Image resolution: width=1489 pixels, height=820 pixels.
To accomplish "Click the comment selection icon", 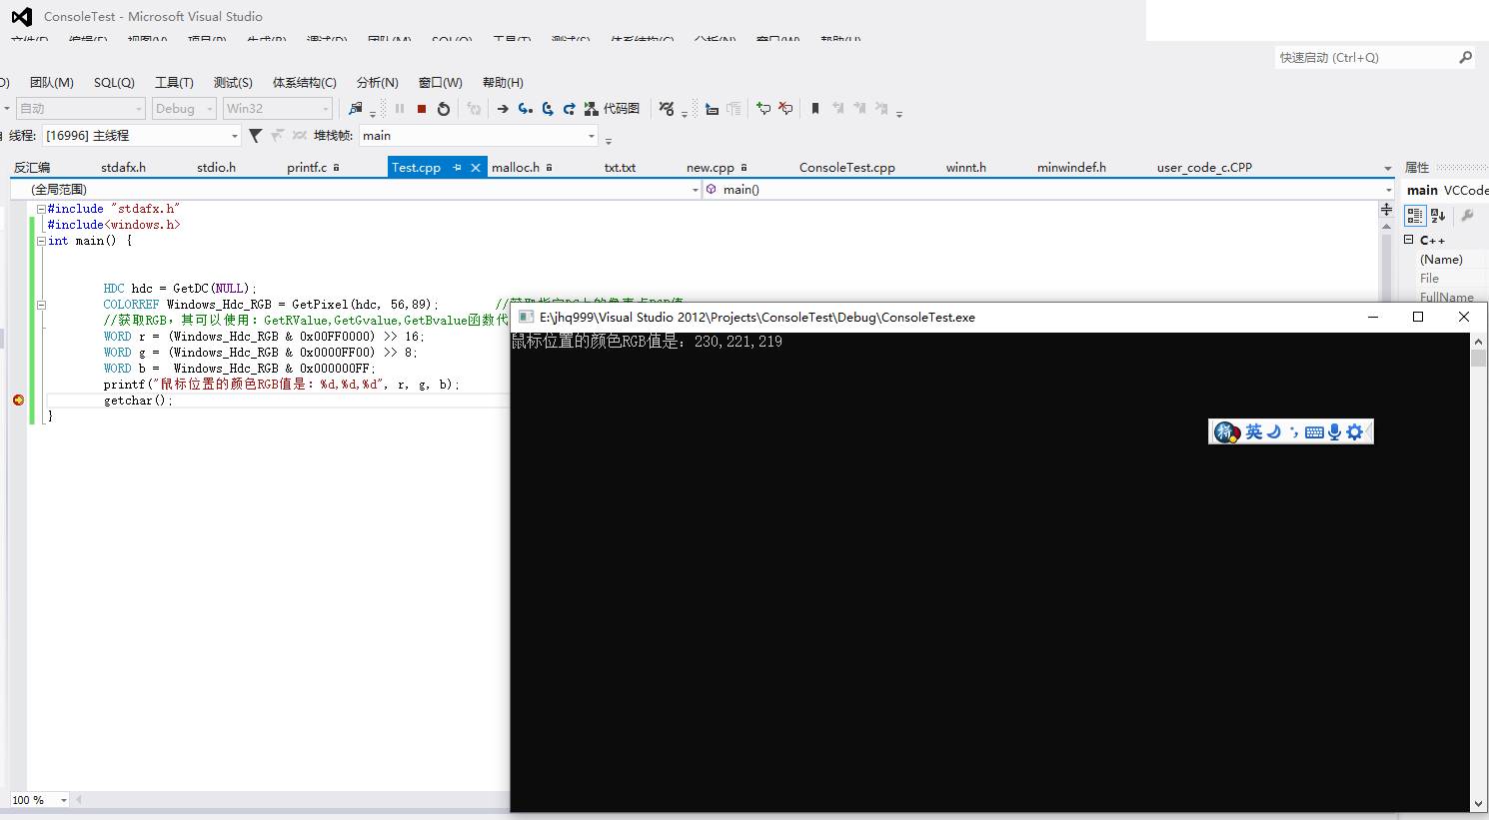I will [763, 109].
